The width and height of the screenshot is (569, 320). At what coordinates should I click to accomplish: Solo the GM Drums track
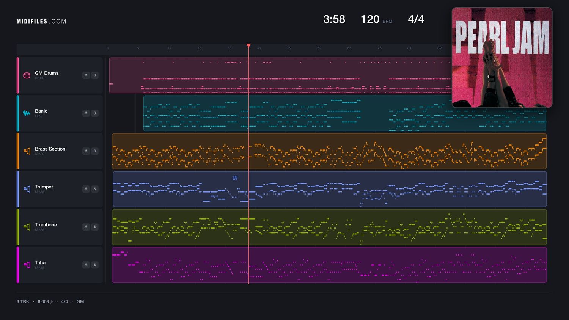point(95,75)
